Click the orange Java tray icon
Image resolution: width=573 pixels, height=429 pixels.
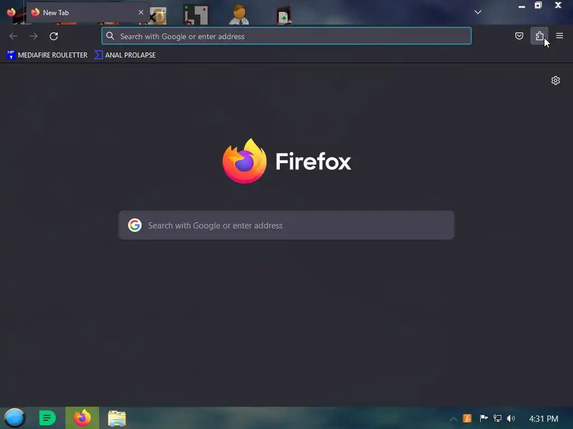(x=467, y=418)
